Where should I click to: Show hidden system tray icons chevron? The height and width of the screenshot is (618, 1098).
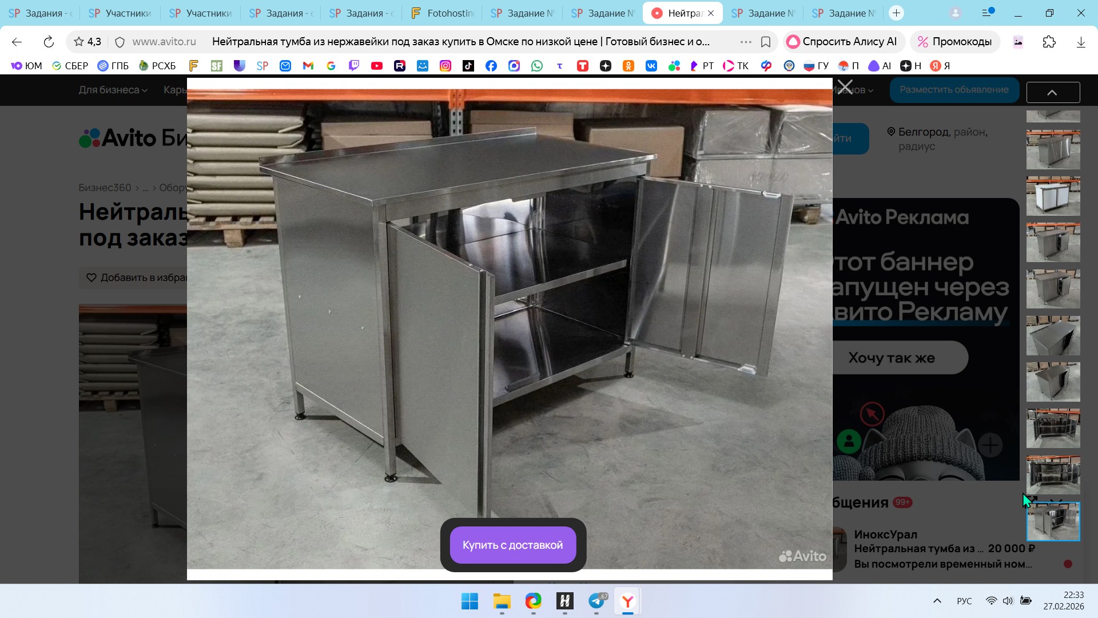tap(937, 601)
